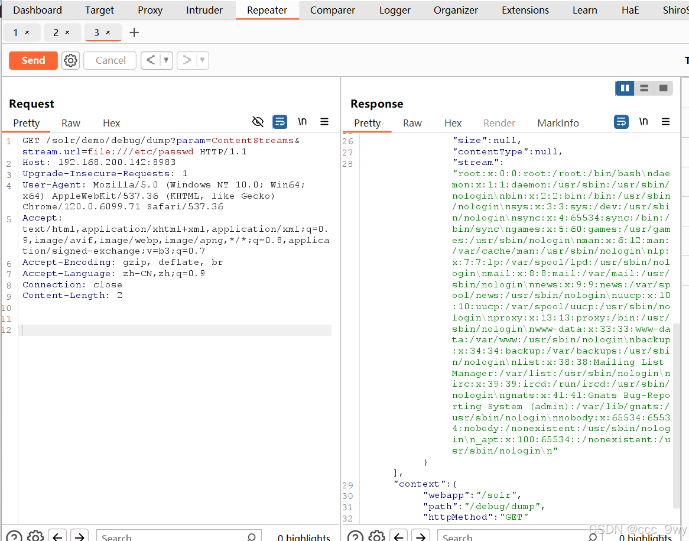This screenshot has height=541, width=689.
Task: Select Request Raw view
Action: pyautogui.click(x=71, y=123)
